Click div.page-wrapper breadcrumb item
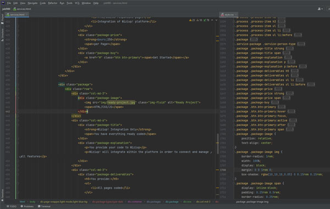The width and height of the screenshot is (330, 209). [x=64, y=202]
